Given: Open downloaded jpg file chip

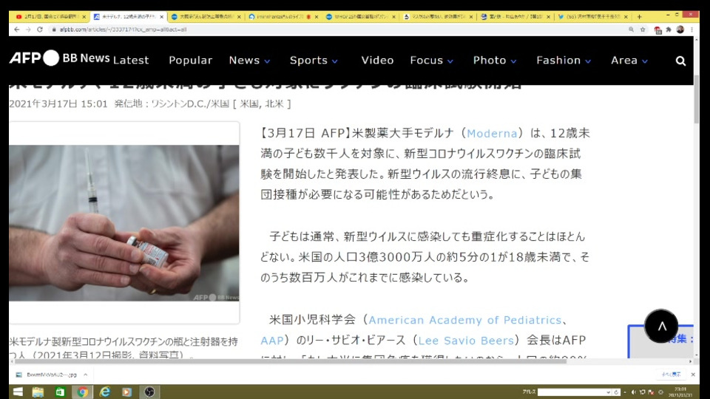Looking at the screenshot, I should [47, 375].
